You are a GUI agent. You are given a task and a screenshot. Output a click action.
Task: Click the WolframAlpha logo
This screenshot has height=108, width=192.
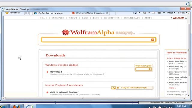[88, 32]
